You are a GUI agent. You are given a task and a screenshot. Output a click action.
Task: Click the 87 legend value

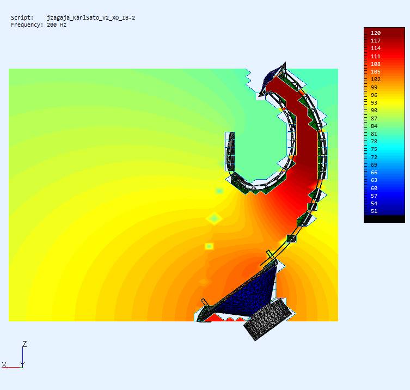tap(374, 119)
